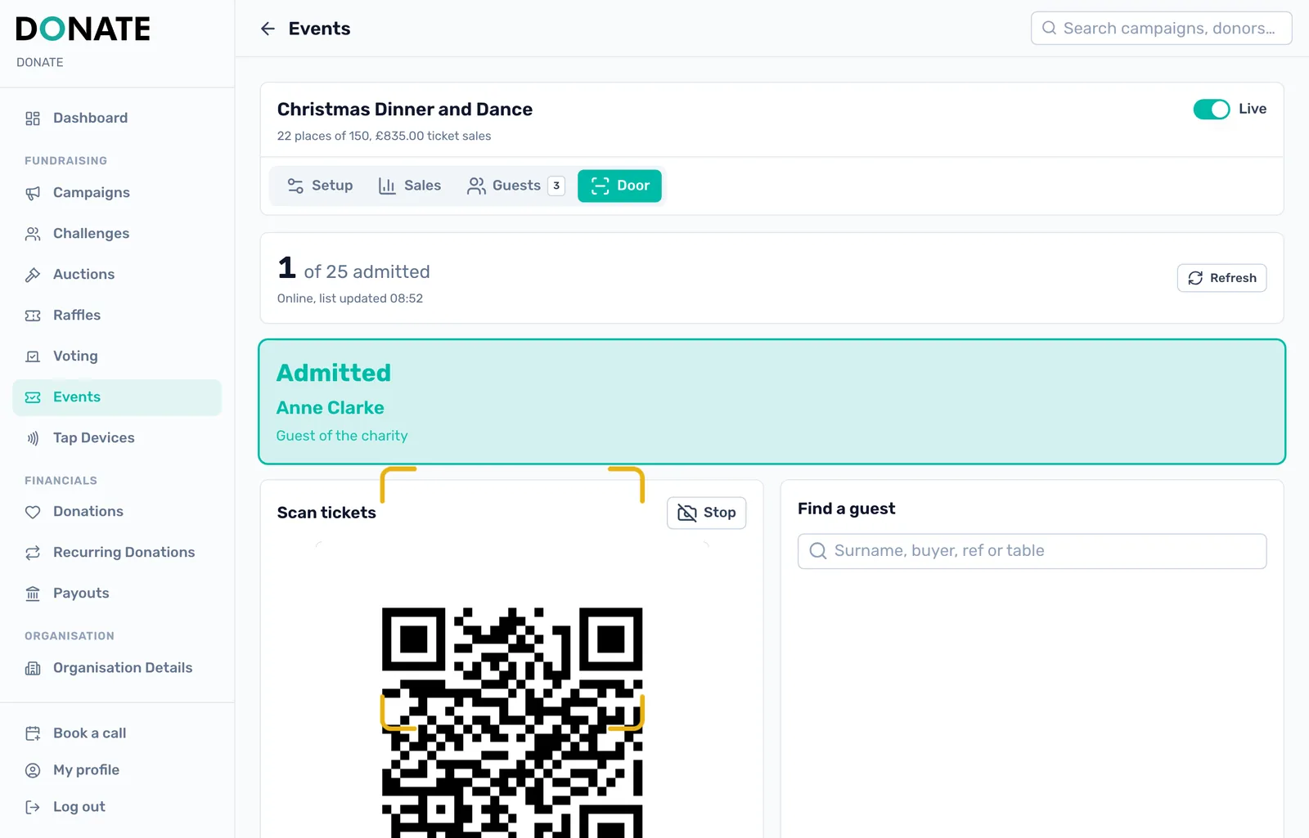Click the guest name Anne Clarke

331,408
